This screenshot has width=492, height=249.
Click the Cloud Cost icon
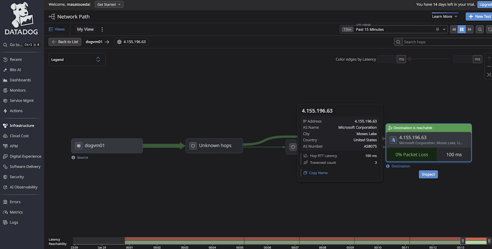pyautogui.click(x=5, y=136)
